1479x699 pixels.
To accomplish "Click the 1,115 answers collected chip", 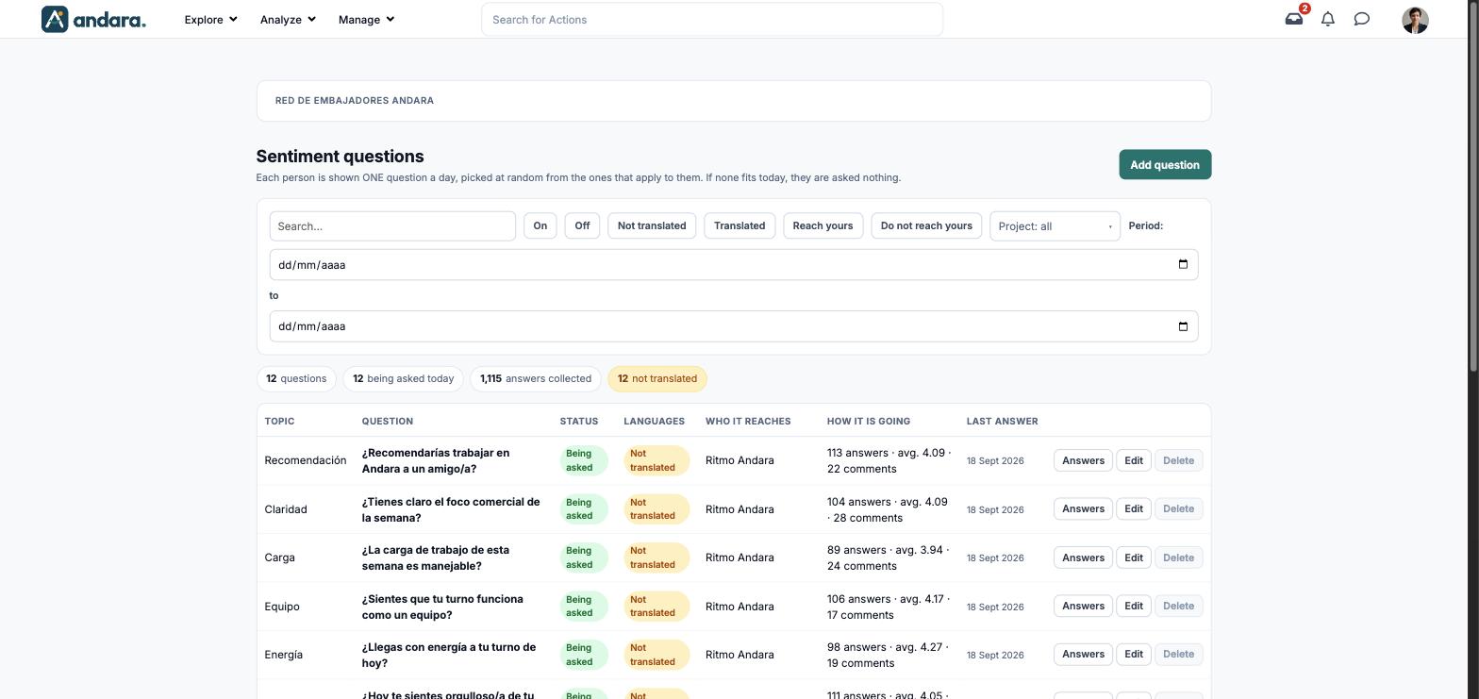I will coord(536,379).
